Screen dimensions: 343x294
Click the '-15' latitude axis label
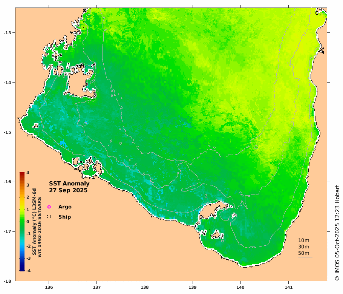[x=7, y=132]
